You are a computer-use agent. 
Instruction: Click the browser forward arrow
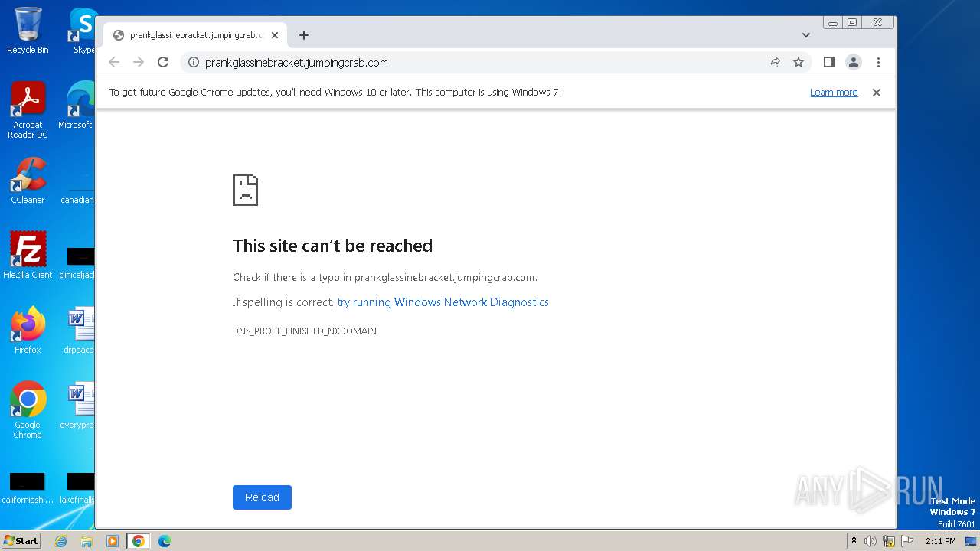[x=139, y=63]
